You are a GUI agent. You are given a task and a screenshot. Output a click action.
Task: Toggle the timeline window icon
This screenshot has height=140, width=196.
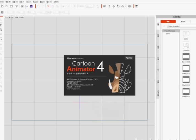(x=137, y=6)
